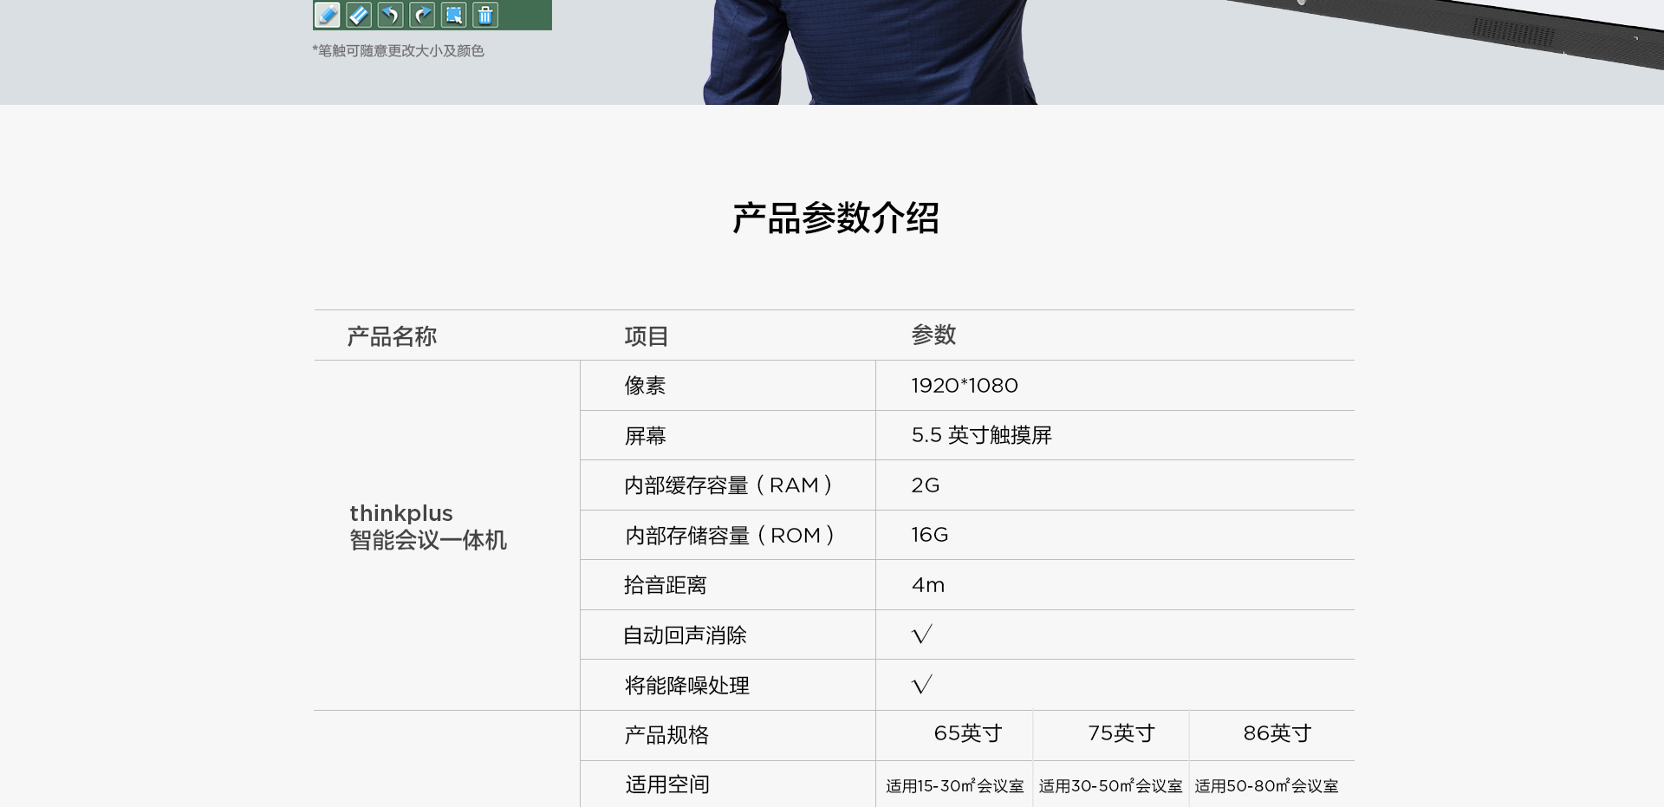Click the "自动回声消除" row label
Image resolution: width=1664 pixels, height=807 pixels.
[685, 635]
